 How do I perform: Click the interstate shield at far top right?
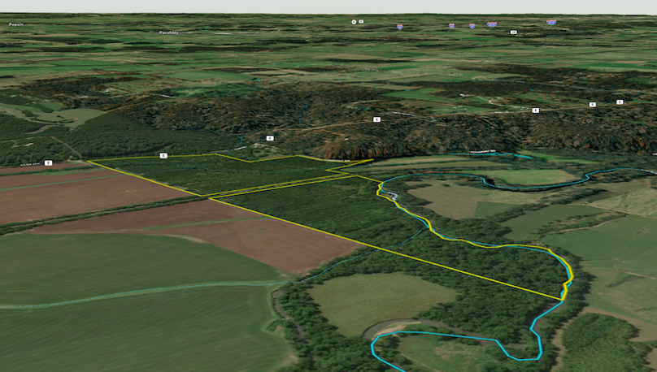click(x=551, y=23)
